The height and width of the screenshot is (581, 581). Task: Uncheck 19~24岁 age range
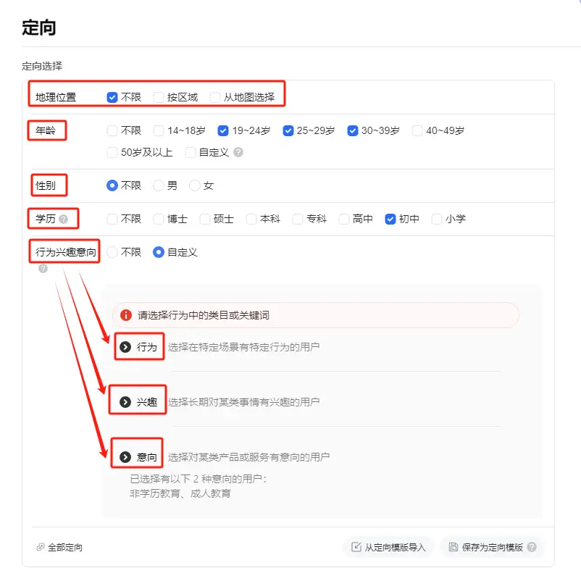[x=223, y=130]
